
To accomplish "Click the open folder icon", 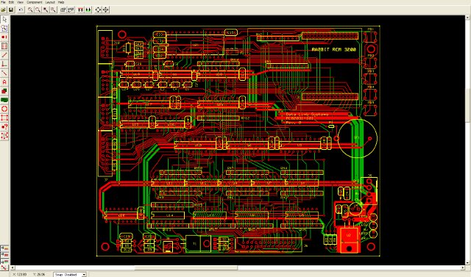I will click(4, 10).
